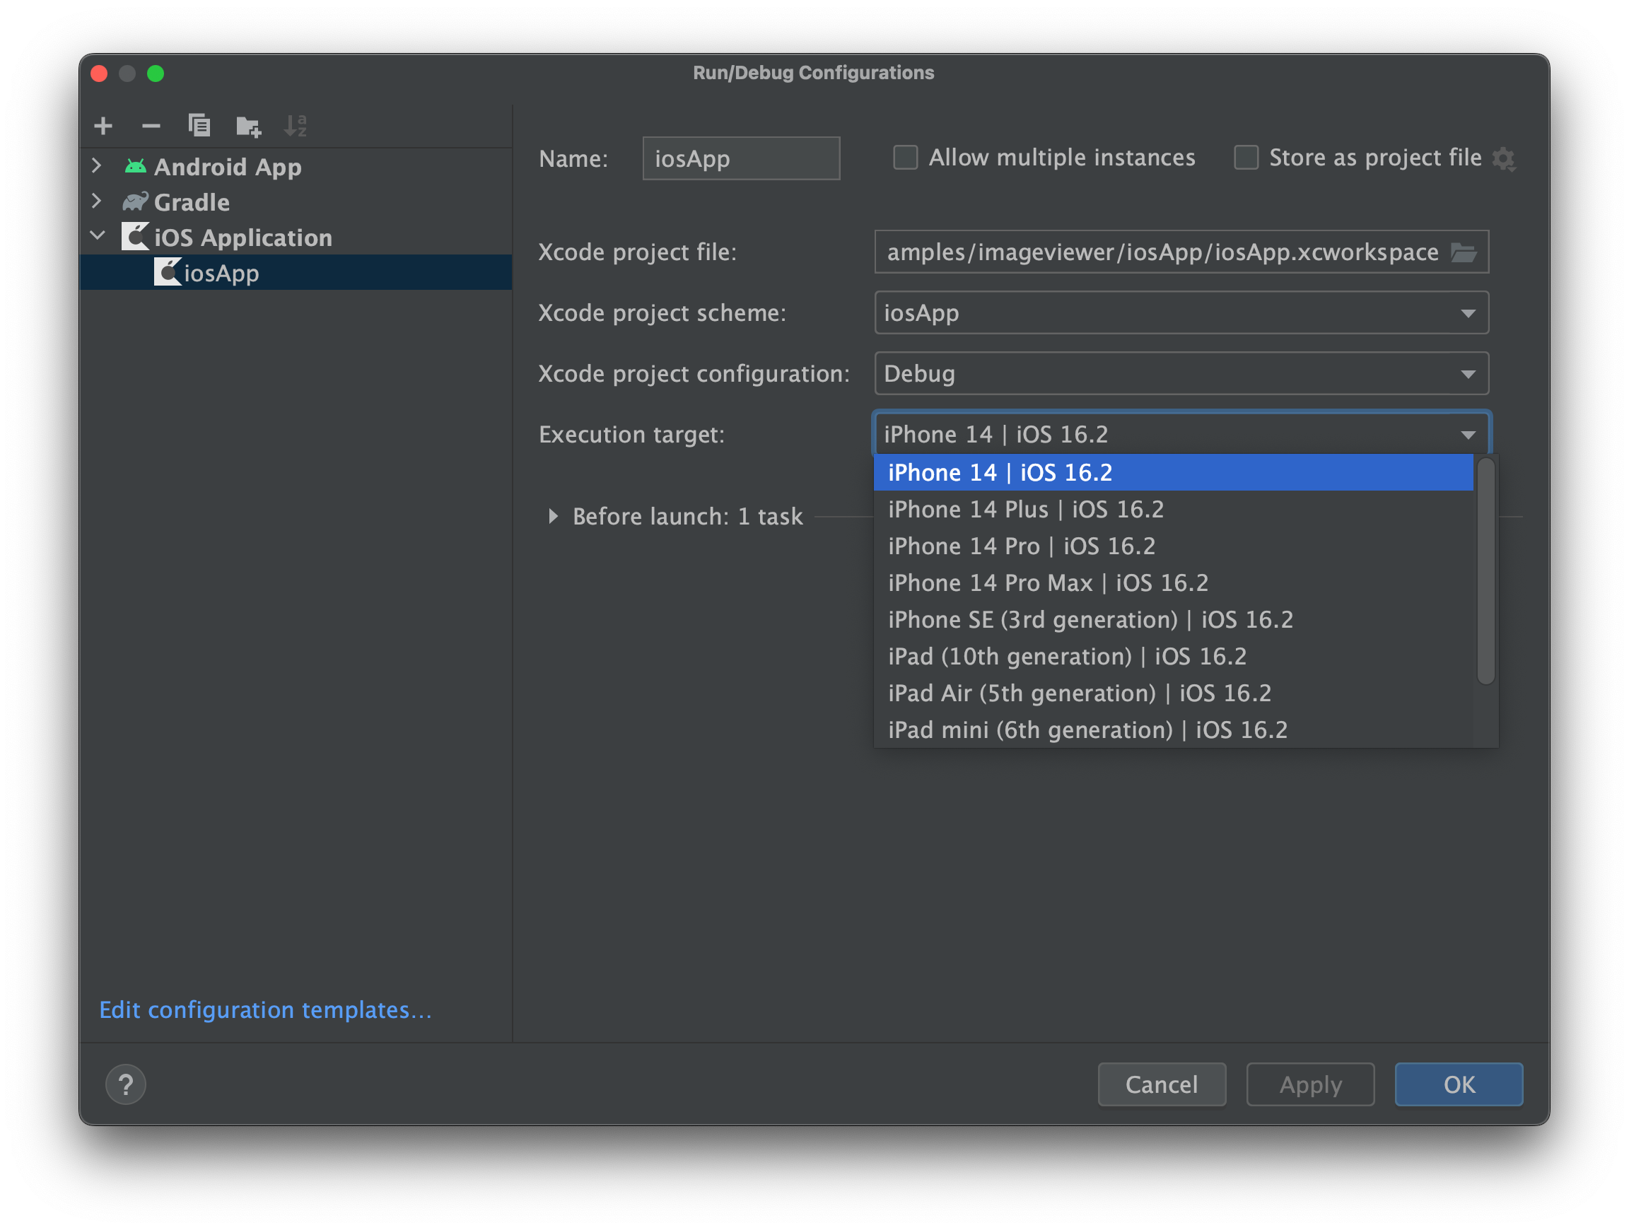Image resolution: width=1629 pixels, height=1230 pixels.
Task: Click the folder browse icon in Xcode project file
Action: pyautogui.click(x=1464, y=252)
